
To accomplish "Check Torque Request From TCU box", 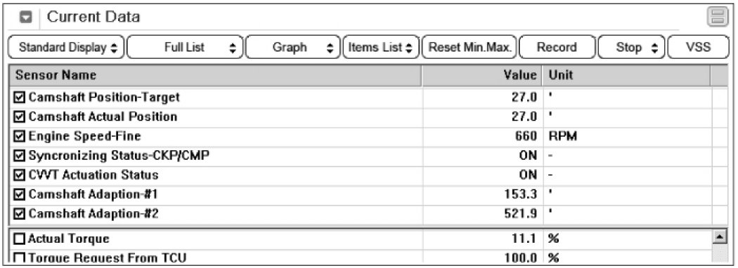I will click(19, 257).
